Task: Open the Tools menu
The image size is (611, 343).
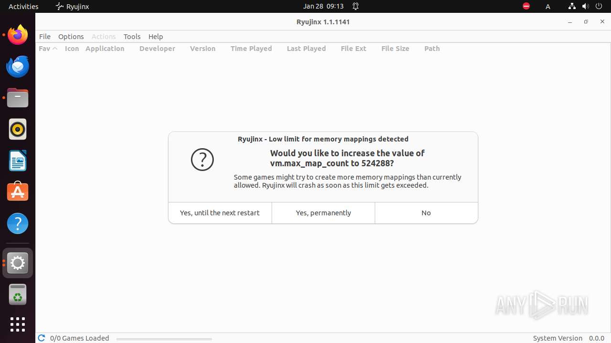Action: [x=132, y=37]
